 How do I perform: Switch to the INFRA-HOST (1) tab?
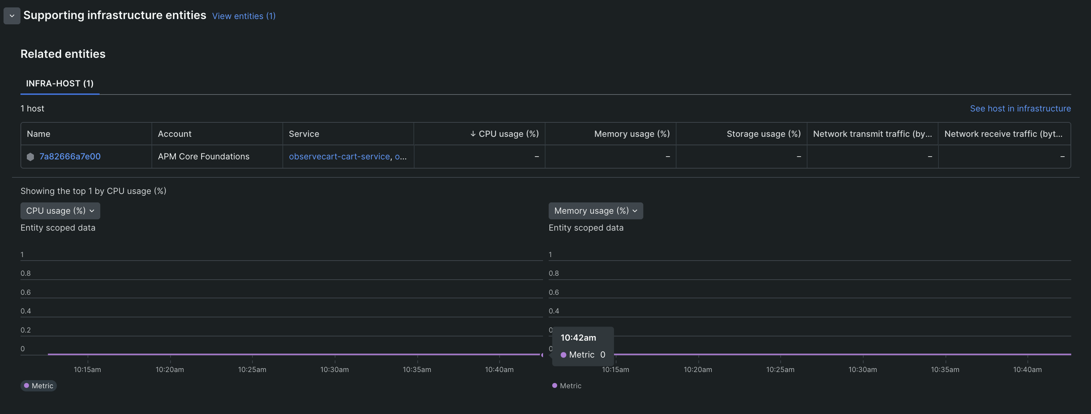[60, 83]
